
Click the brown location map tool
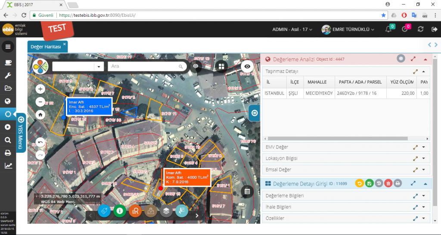point(150,211)
